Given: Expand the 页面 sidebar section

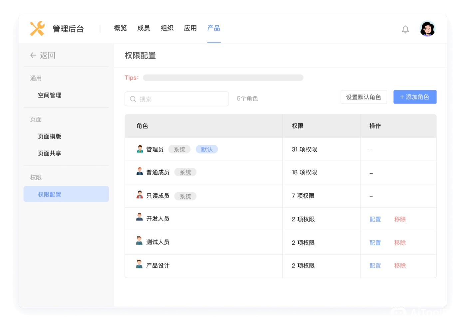Looking at the screenshot, I should 36,119.
